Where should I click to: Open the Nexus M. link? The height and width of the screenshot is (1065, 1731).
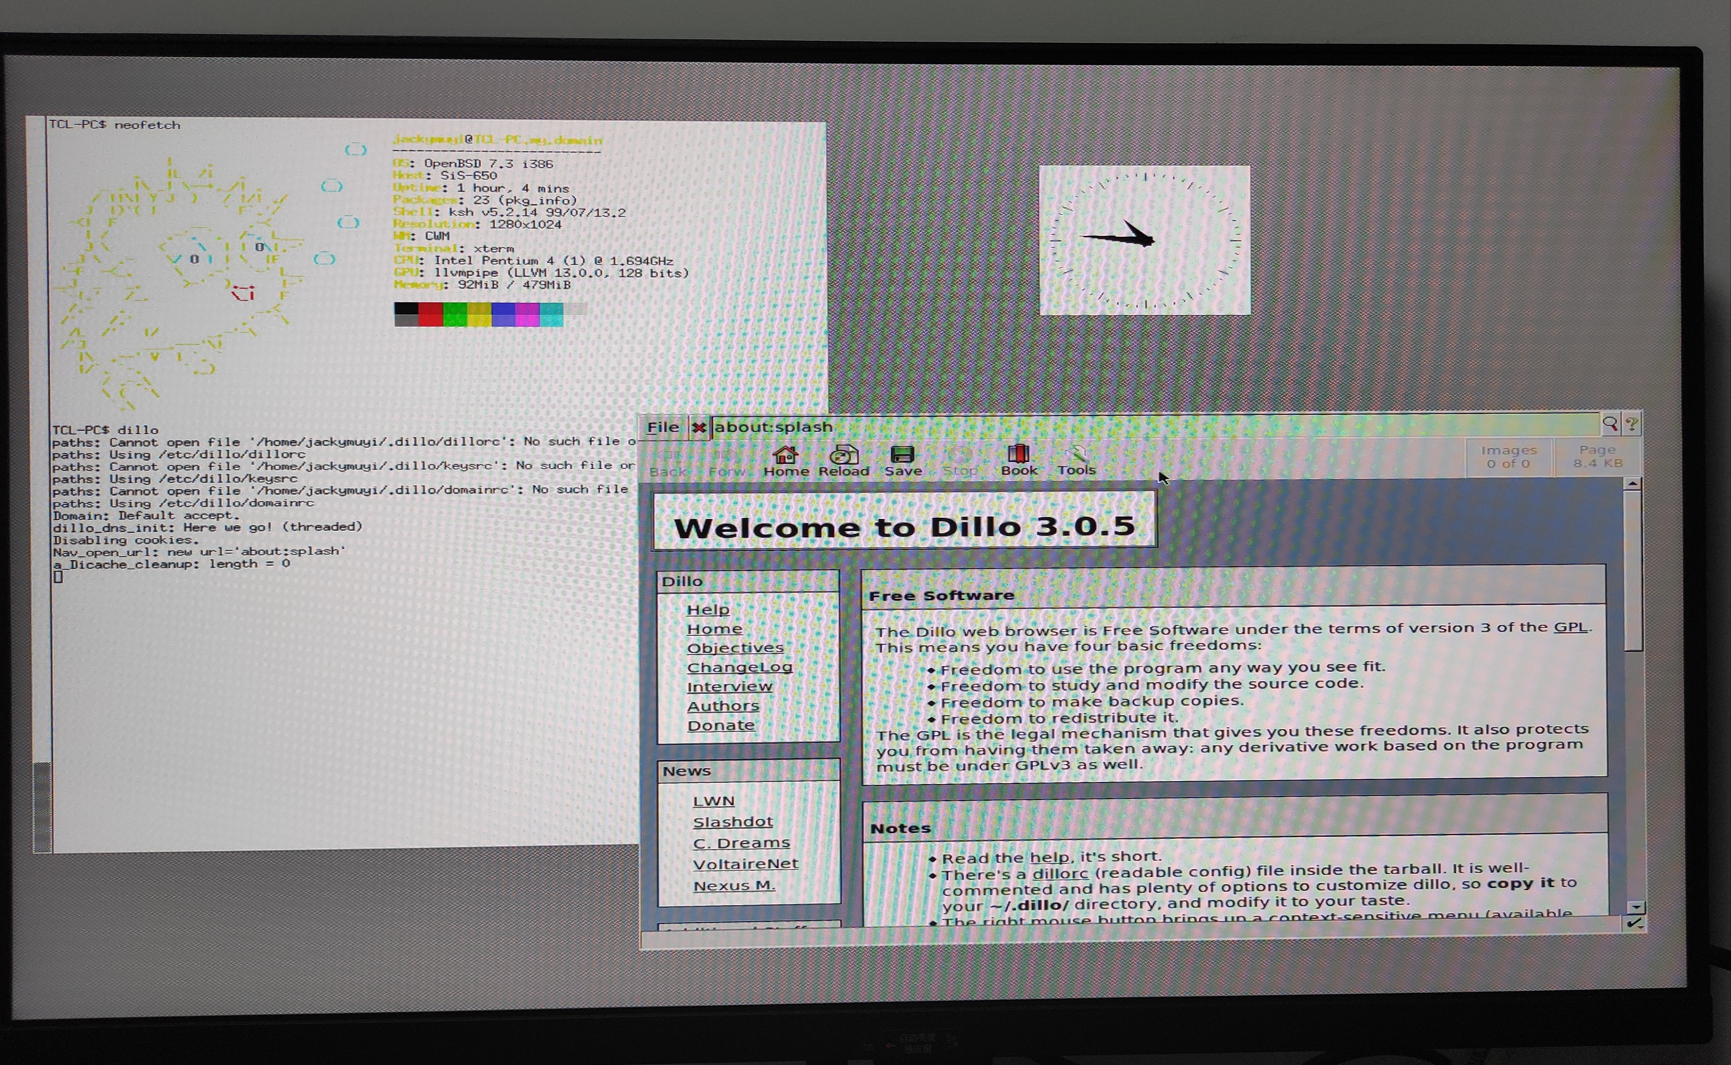734,886
